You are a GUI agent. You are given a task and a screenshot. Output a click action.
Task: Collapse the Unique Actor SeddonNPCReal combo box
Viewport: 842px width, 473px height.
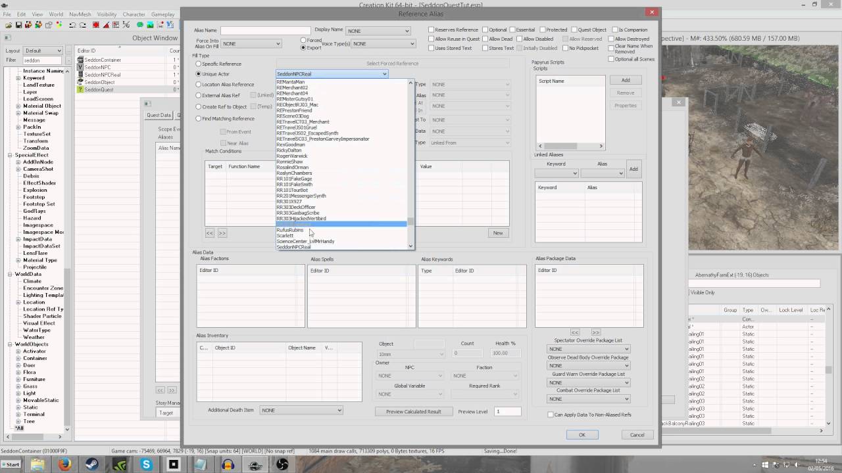(x=332, y=74)
